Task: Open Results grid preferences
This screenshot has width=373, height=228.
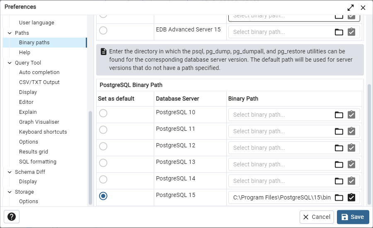Action: (34, 152)
